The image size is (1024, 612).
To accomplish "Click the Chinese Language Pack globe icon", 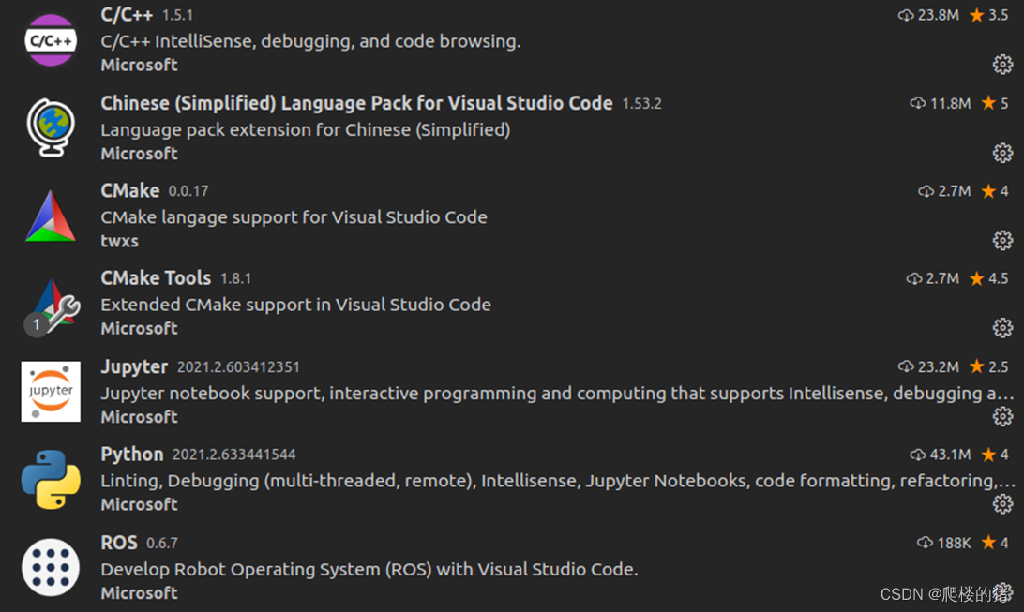I will [51, 127].
